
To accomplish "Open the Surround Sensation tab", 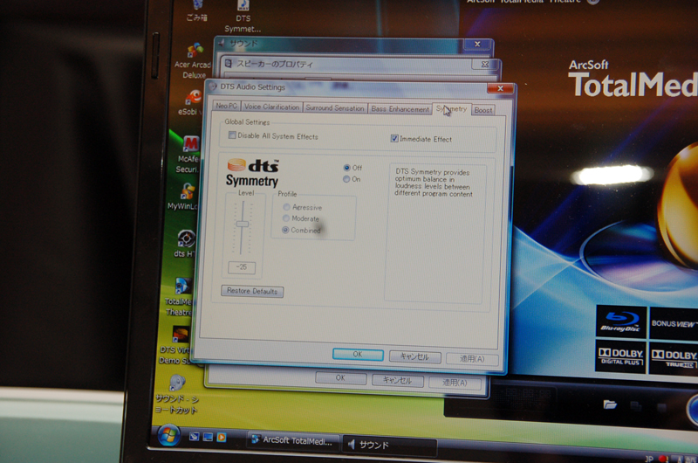I will (335, 107).
